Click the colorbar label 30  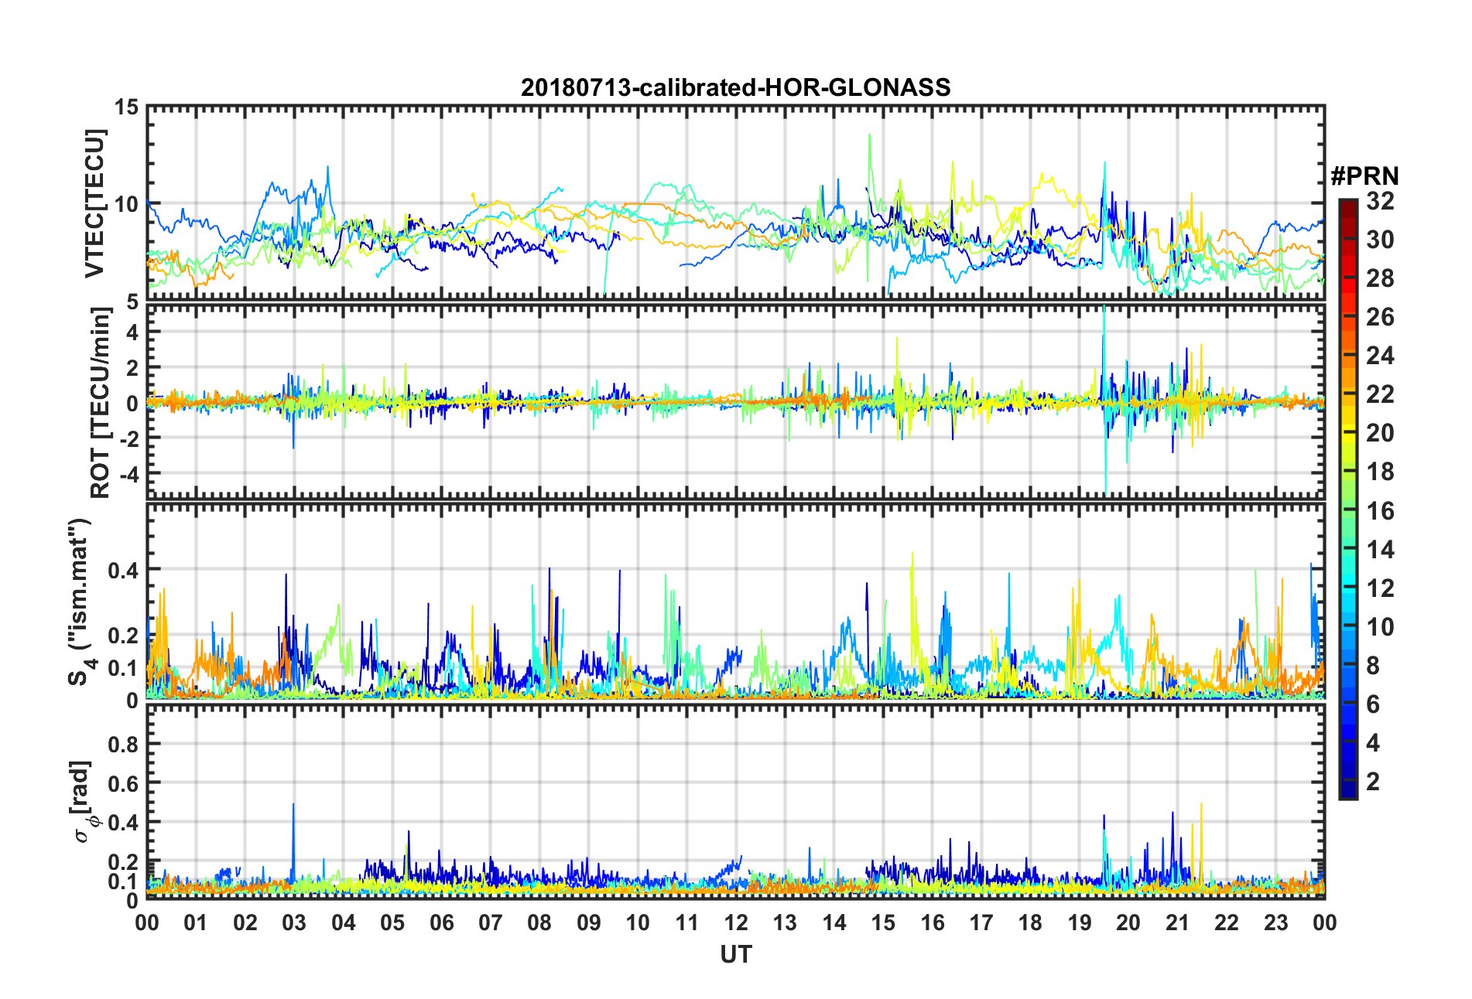pos(1380,240)
